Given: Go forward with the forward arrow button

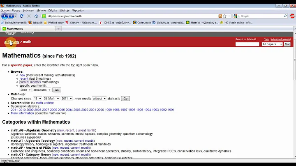Looking at the screenshot, I should coord(11,16).
